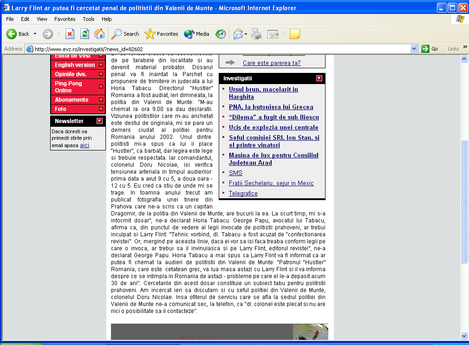The width and height of the screenshot is (469, 345).
Task: Open the View menu
Action: [42, 19]
